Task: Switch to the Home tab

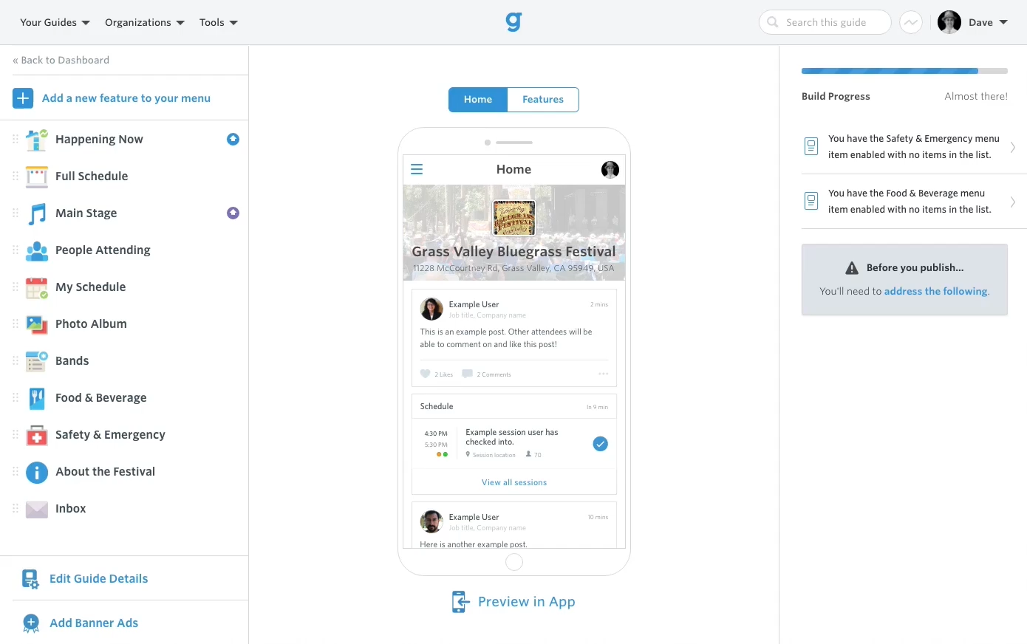Action: click(x=478, y=100)
